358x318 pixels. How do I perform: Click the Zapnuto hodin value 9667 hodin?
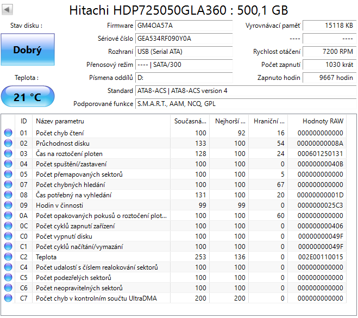pos(328,78)
